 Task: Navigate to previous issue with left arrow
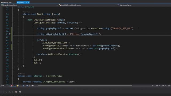[24, 86]
